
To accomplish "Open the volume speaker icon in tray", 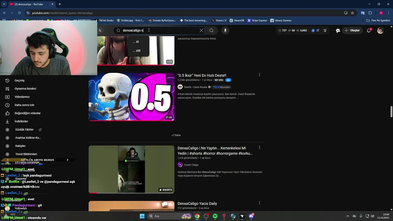I will click(x=372, y=216).
